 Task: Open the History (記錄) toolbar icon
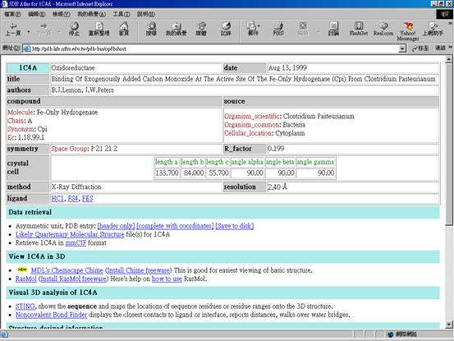[226, 29]
